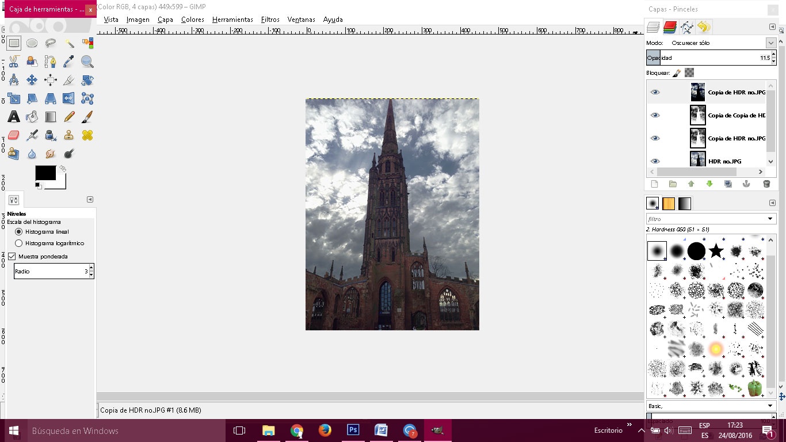Choose the Paintbrush tool
This screenshot has height=442, width=786.
87,117
